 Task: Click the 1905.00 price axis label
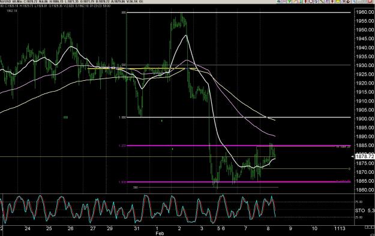[x=364, y=110]
